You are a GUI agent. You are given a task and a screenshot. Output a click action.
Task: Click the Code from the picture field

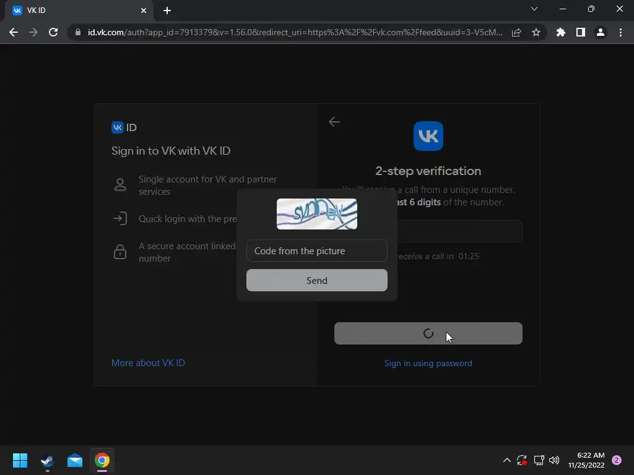[x=317, y=251]
